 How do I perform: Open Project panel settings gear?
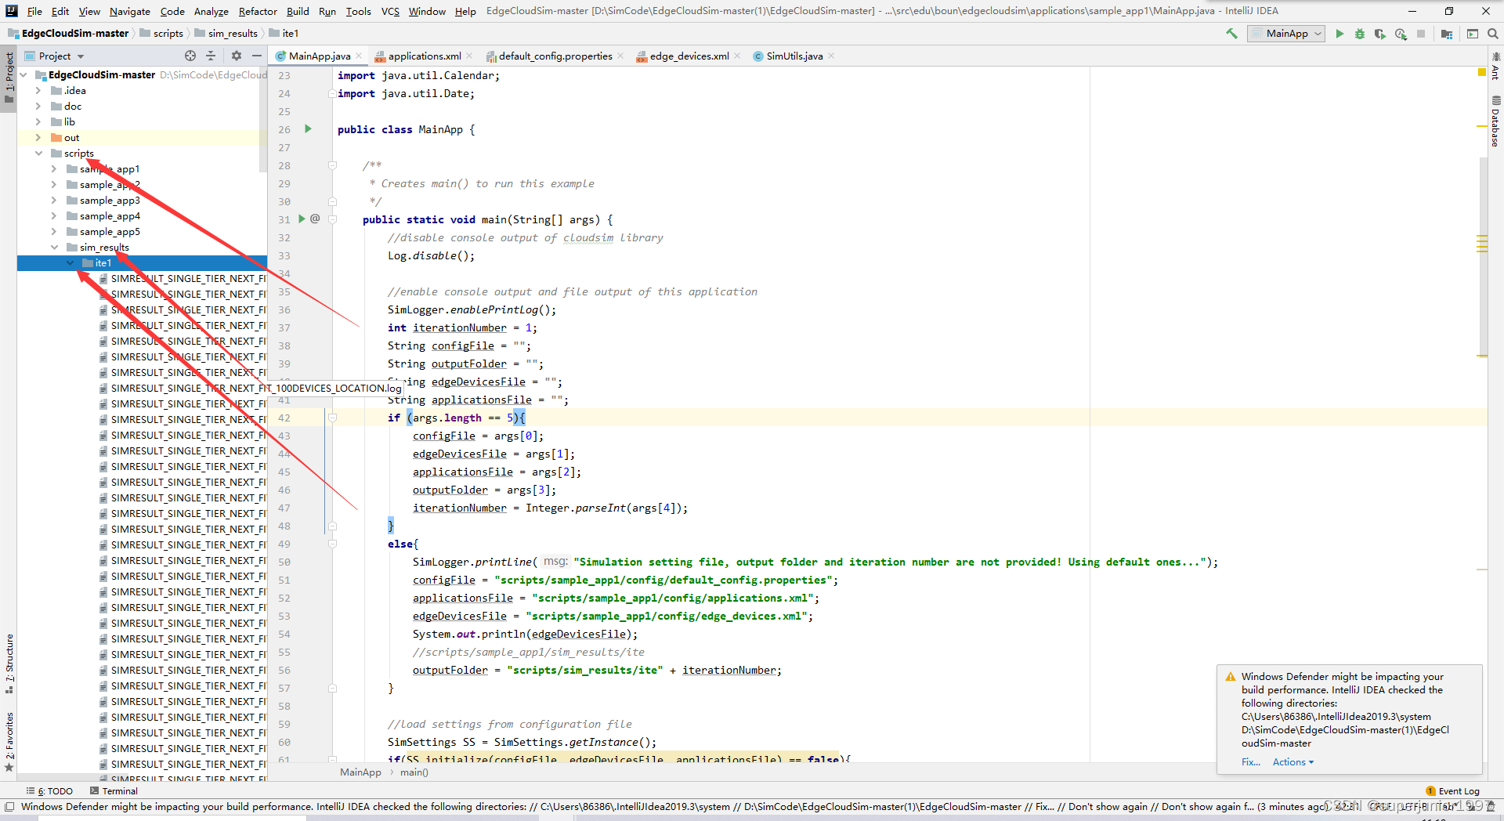click(237, 56)
